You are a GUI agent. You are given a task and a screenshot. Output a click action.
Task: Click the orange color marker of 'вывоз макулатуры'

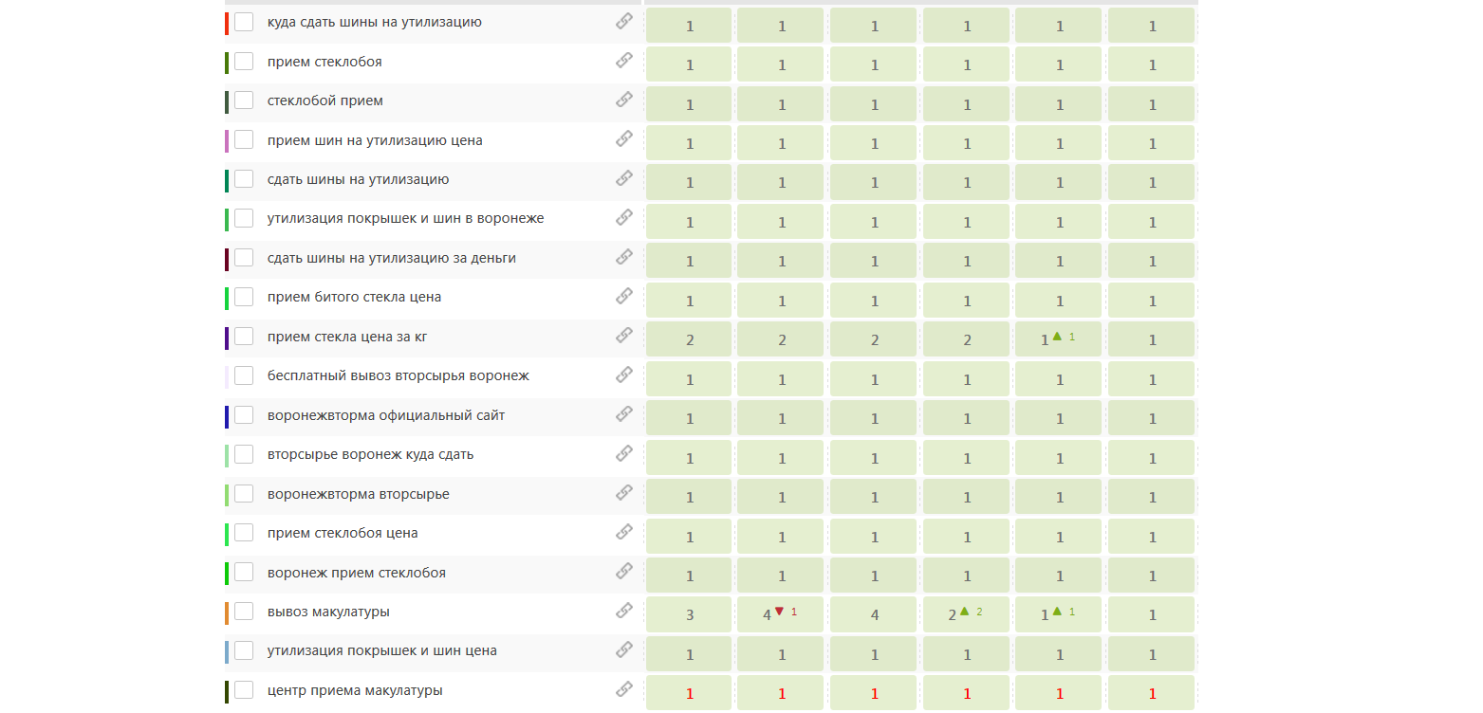pyautogui.click(x=227, y=612)
